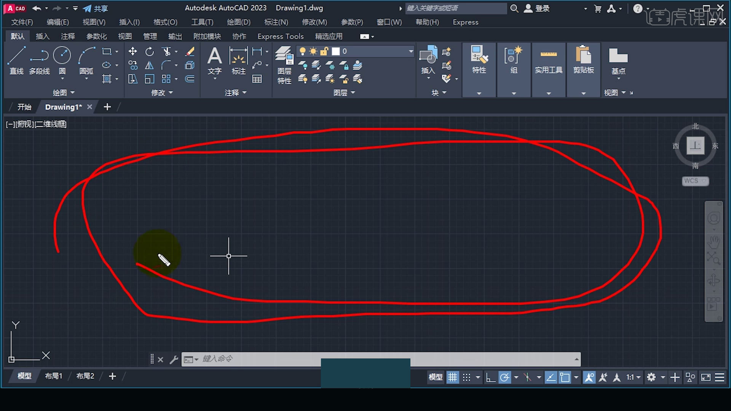Open the layer name dropdown list
This screenshot has height=411, width=731.
tap(410, 51)
